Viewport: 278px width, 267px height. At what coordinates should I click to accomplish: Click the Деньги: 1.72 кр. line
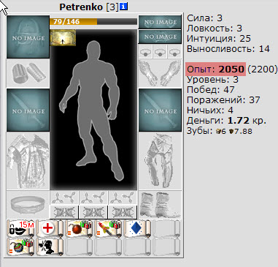pos(226,121)
